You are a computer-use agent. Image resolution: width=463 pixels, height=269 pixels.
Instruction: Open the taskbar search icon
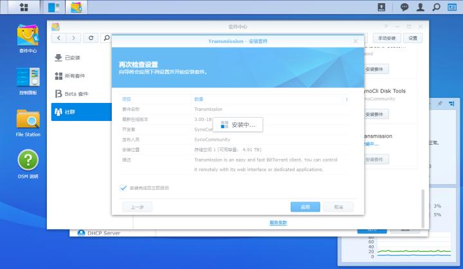point(436,7)
